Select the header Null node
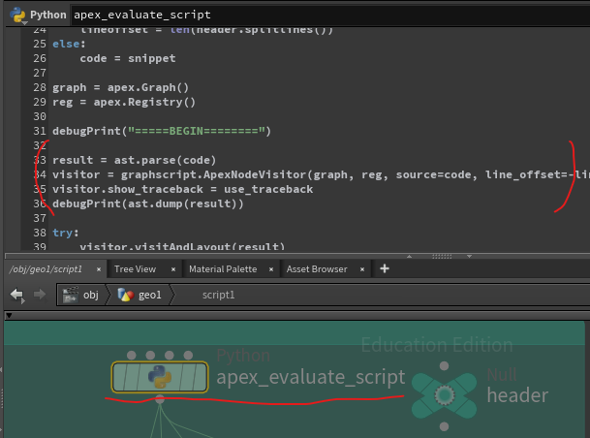 (445, 395)
